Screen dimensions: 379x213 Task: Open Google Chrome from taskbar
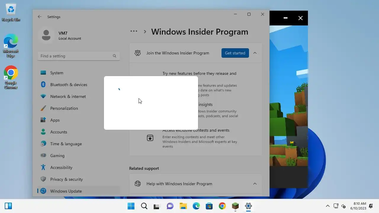click(x=222, y=206)
